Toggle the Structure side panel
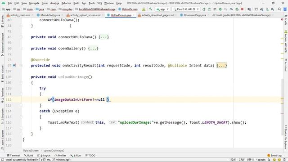Image resolution: width=288 pixels, height=162 pixels. [x=2, y=116]
